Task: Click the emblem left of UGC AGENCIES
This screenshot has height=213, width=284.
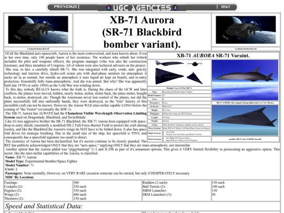Action: [x=108, y=7]
